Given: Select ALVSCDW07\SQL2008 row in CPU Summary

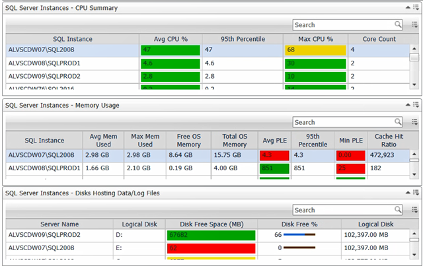Looking at the screenshot, I should click(208, 50).
